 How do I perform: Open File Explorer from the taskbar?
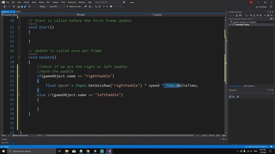pyautogui.click(x=67, y=151)
